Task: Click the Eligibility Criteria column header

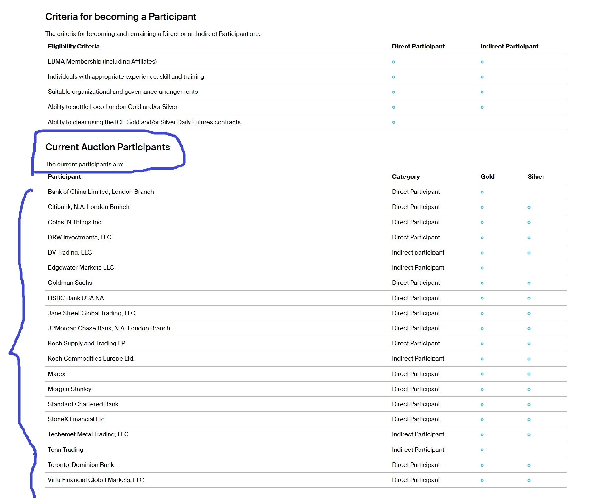Action: (x=73, y=46)
